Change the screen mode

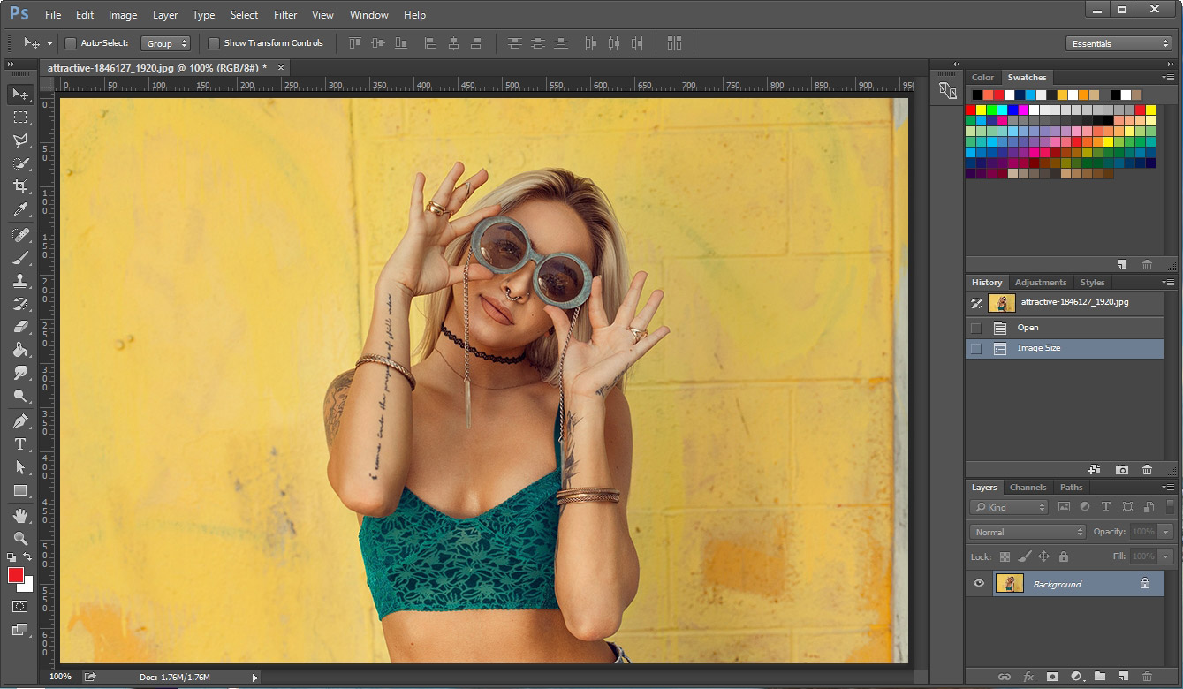tap(20, 630)
